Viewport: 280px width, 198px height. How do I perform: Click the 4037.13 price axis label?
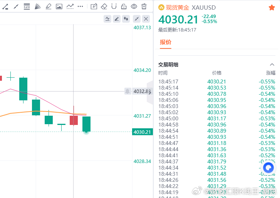[x=142, y=28]
